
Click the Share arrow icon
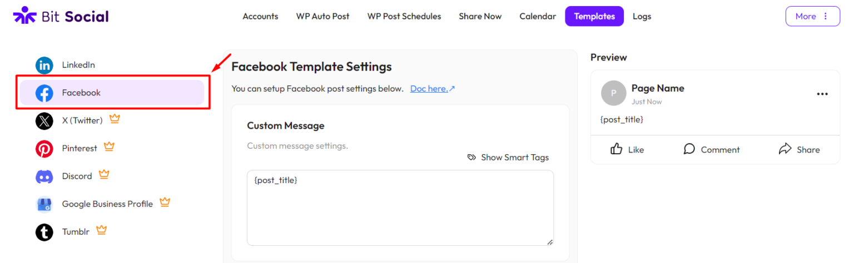pyautogui.click(x=785, y=149)
